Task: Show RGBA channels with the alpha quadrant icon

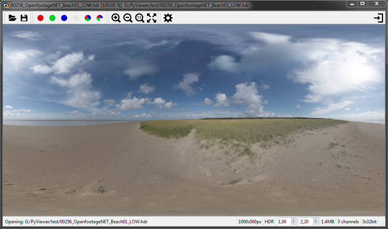Action: point(100,18)
